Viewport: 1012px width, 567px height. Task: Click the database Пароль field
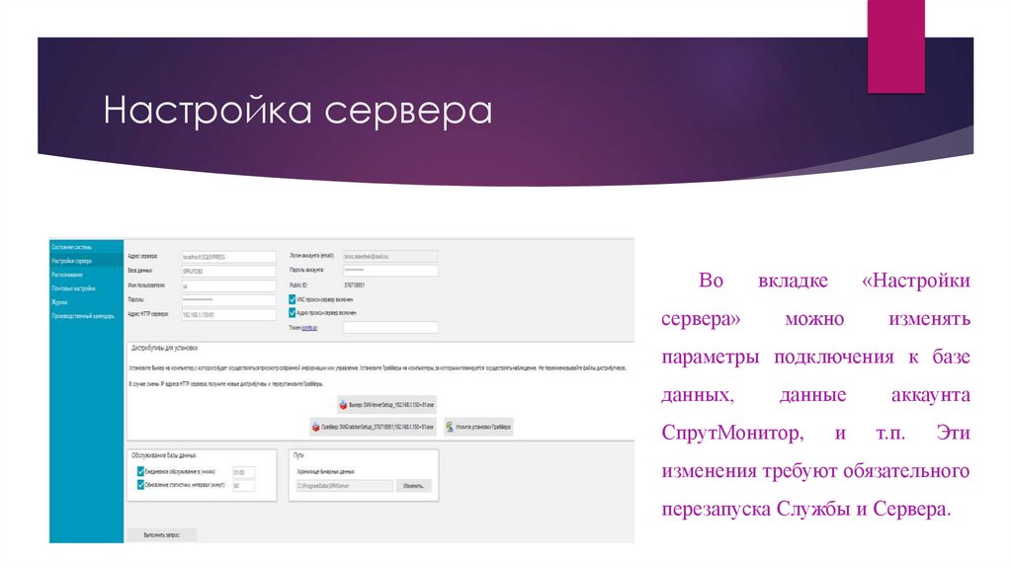click(228, 300)
